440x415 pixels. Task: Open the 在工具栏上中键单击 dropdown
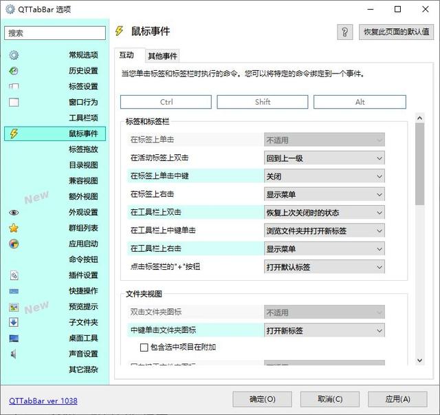click(324, 231)
